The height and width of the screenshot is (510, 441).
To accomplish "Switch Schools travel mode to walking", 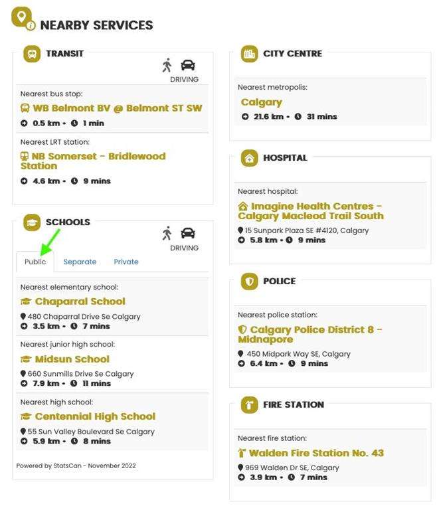I will 167,233.
